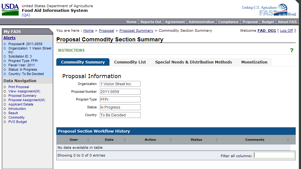Image resolution: width=301 pixels, height=169 pixels.
Task: Click the green question mark help icon
Action: pos(292,50)
